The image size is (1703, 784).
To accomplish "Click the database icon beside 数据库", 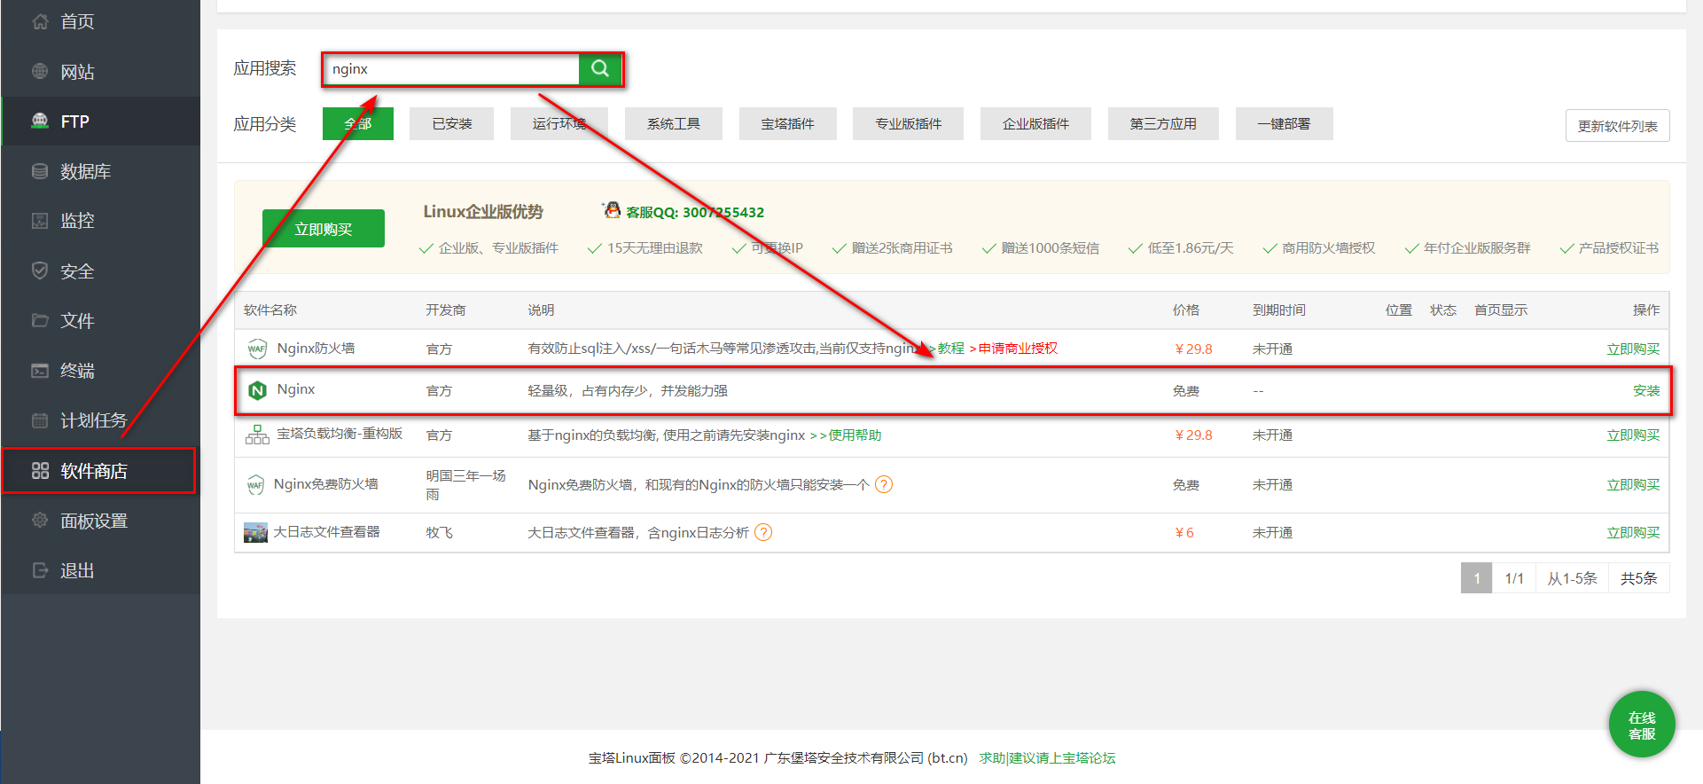I will (40, 171).
